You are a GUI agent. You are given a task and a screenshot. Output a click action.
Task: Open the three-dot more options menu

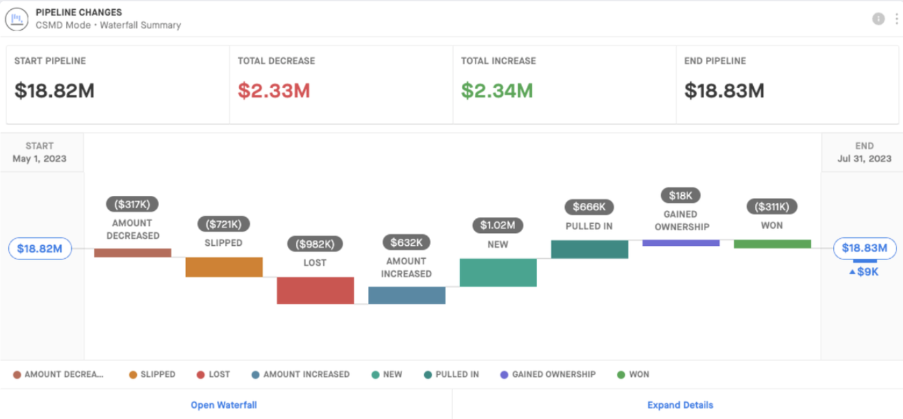pyautogui.click(x=896, y=19)
